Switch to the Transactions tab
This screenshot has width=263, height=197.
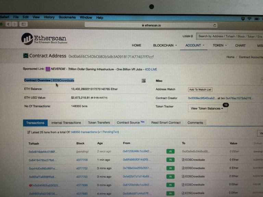tap(35, 123)
